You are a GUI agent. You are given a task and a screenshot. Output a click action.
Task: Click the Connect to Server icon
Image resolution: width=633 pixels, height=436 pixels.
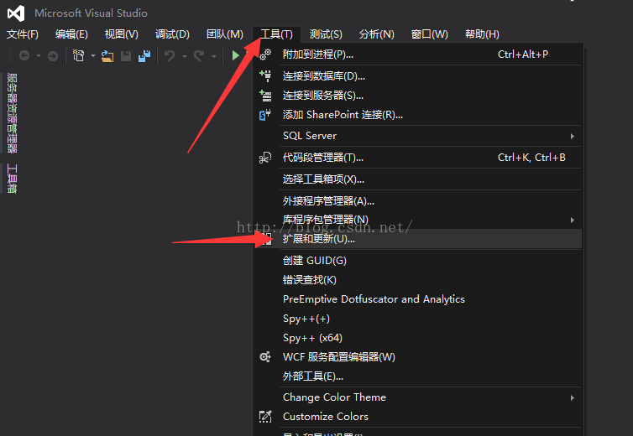(265, 96)
